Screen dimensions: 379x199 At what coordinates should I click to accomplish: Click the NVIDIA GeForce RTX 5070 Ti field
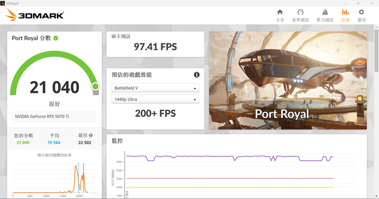pos(54,116)
